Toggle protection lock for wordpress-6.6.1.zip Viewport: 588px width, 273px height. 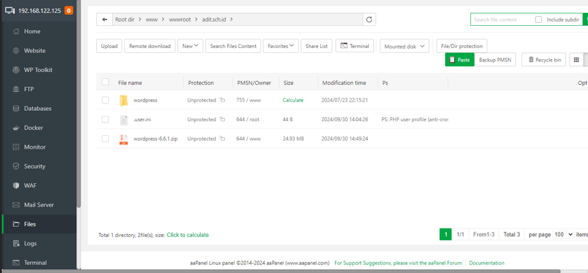(222, 138)
